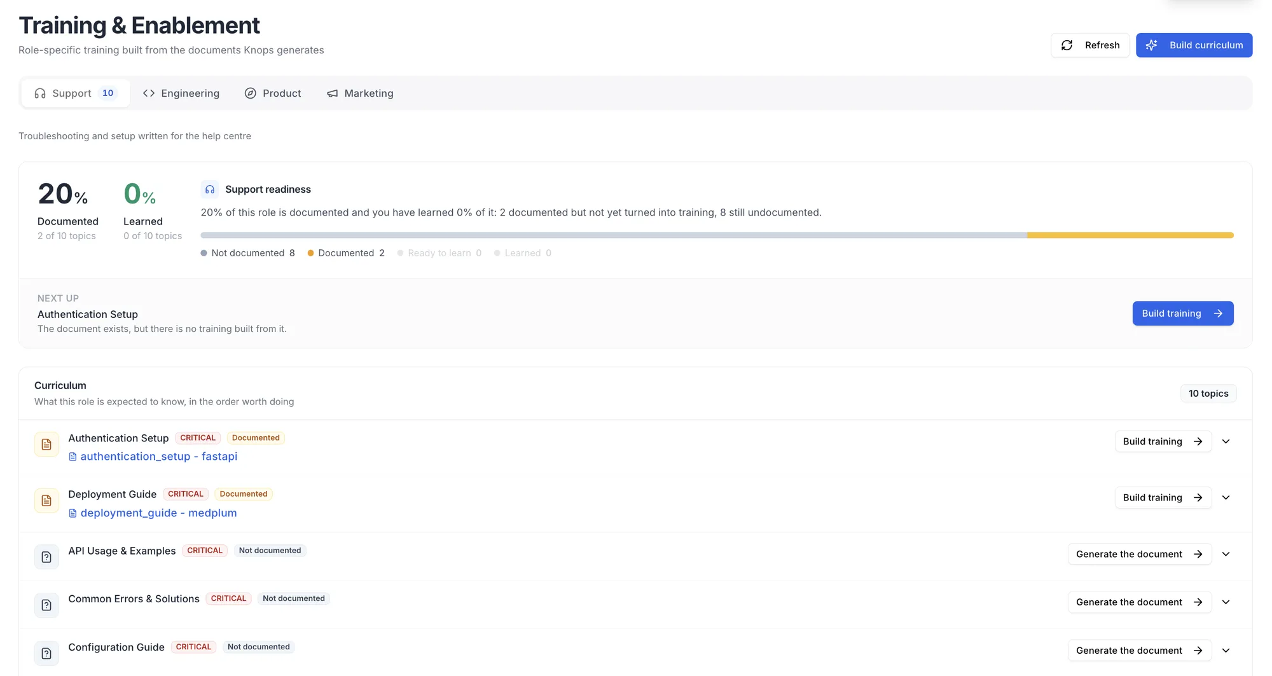Generate the document for Common Errors & Solutions
Screen dimensions: 1272x676
pos(1139,602)
